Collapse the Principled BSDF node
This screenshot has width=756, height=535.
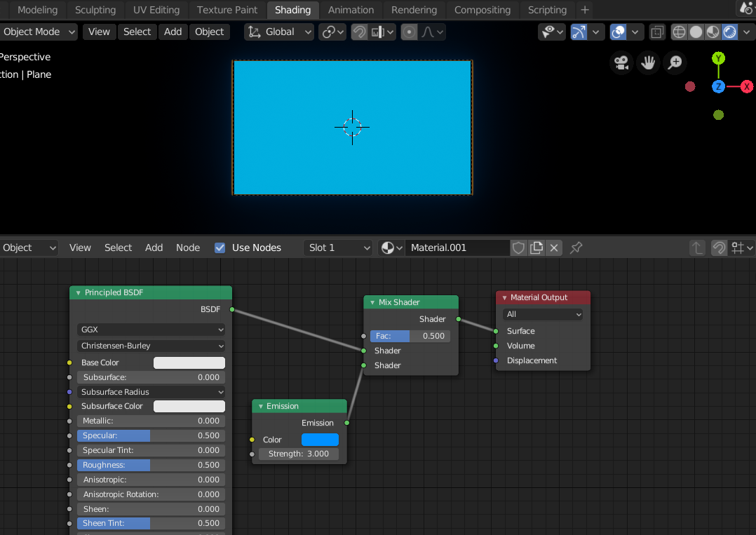pyautogui.click(x=78, y=293)
